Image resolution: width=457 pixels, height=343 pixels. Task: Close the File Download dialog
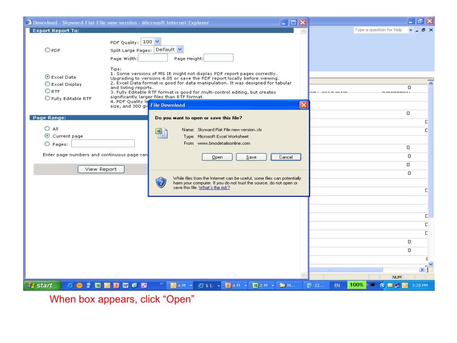coord(303,105)
